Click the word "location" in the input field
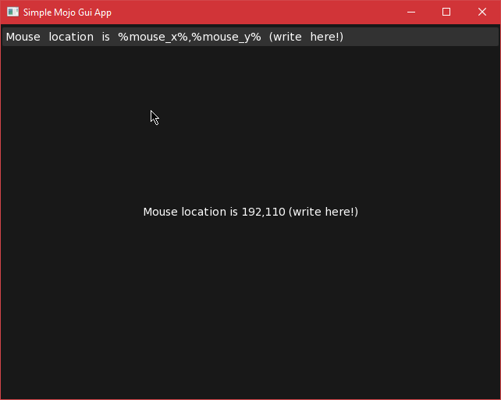 tap(71, 37)
